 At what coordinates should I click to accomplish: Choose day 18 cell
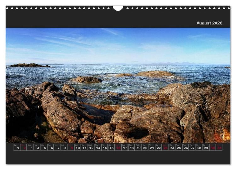[x=132, y=147]
